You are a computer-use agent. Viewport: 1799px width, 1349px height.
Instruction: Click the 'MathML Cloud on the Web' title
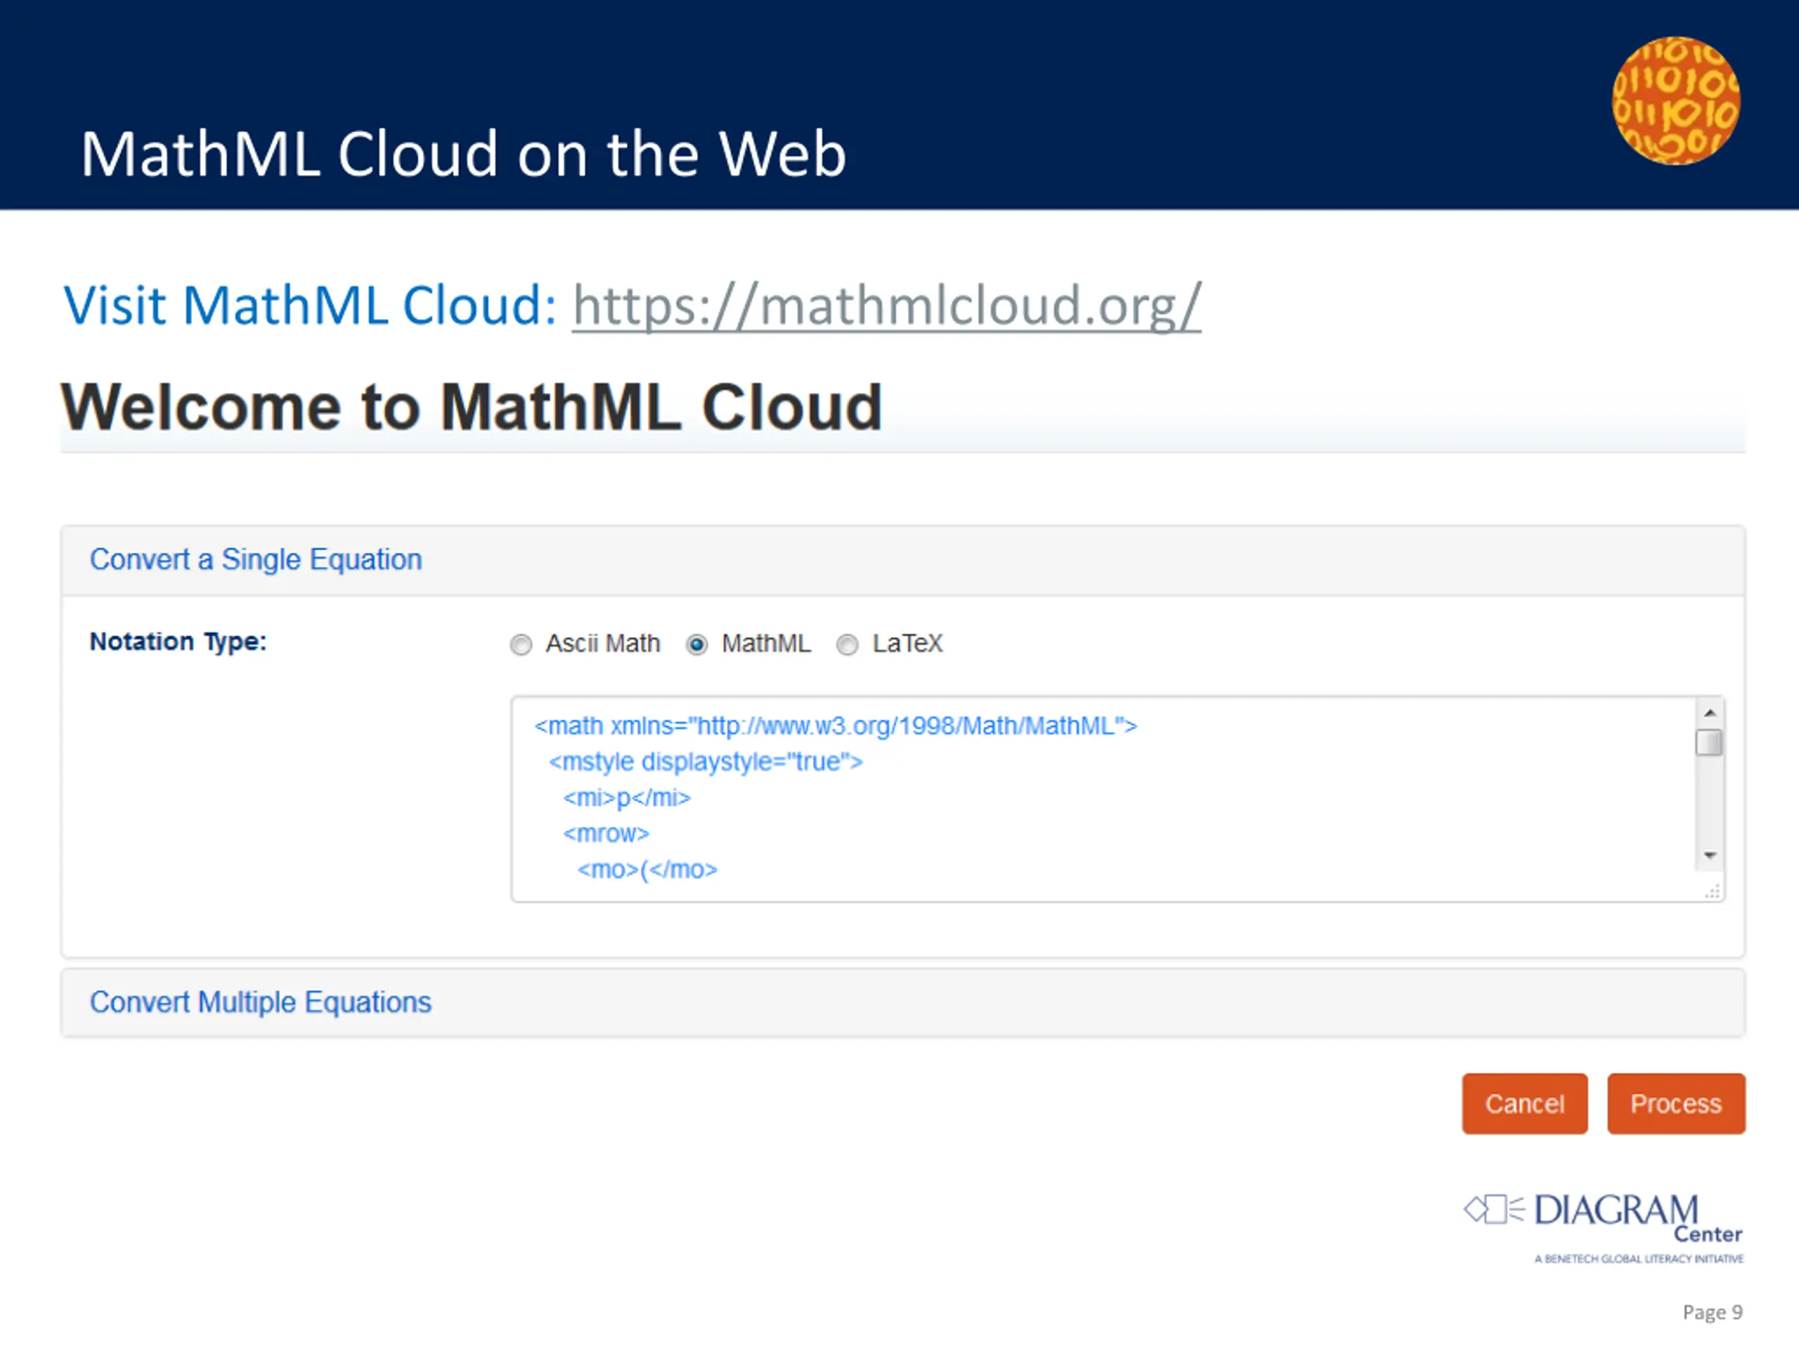pos(464,153)
